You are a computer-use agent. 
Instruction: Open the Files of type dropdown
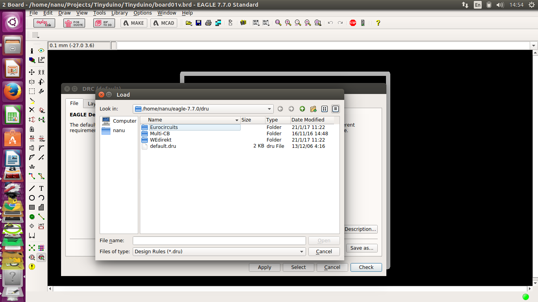(x=301, y=252)
